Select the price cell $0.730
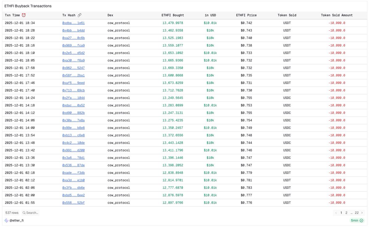The height and width of the screenshot is (227, 371). click(246, 90)
